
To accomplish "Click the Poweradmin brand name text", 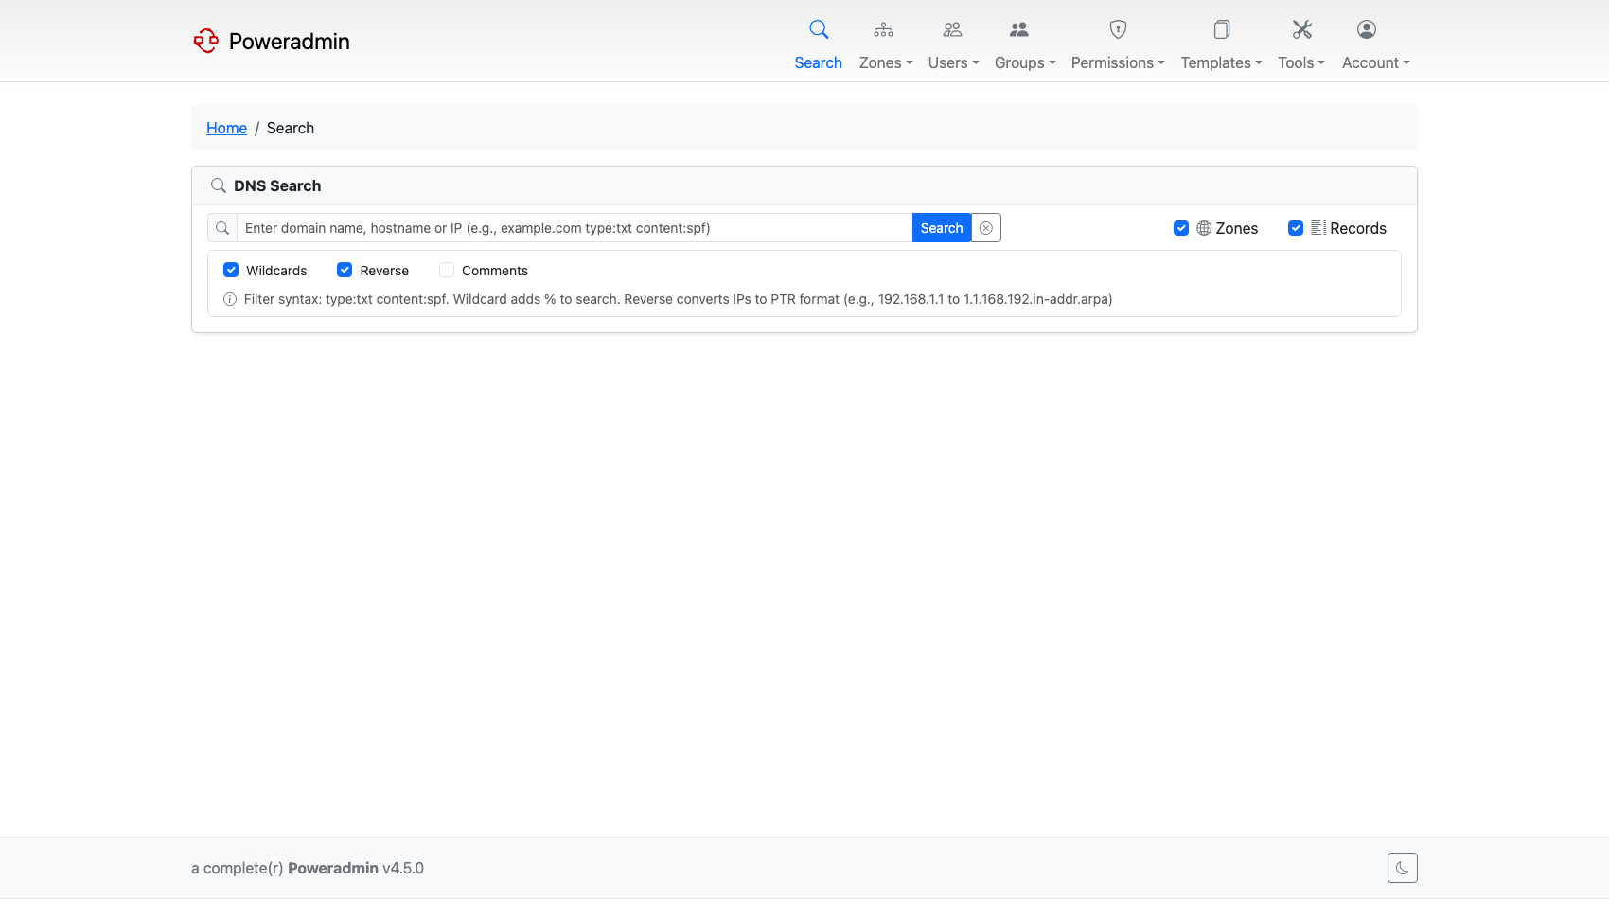I will (290, 41).
